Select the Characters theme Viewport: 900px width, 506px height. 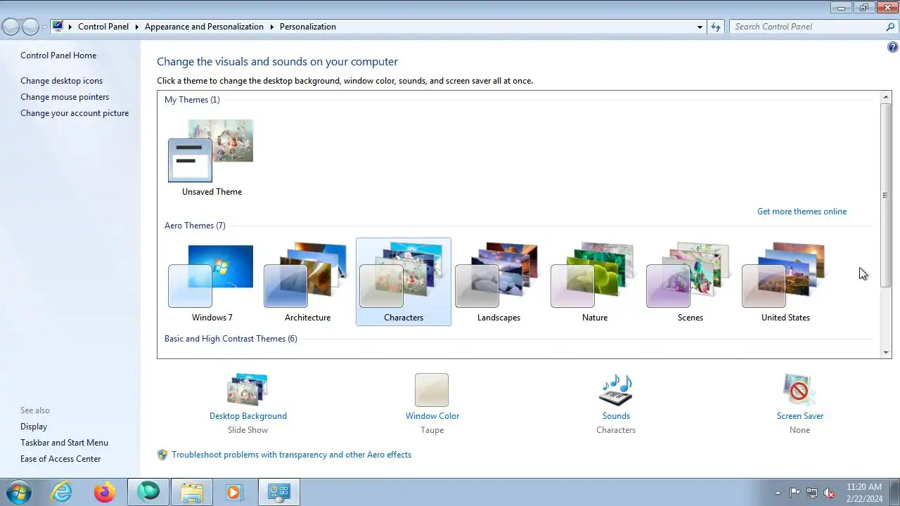pos(404,282)
